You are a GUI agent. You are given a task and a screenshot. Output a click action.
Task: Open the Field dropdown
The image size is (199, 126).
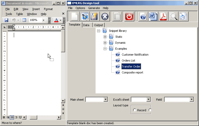click(192, 99)
